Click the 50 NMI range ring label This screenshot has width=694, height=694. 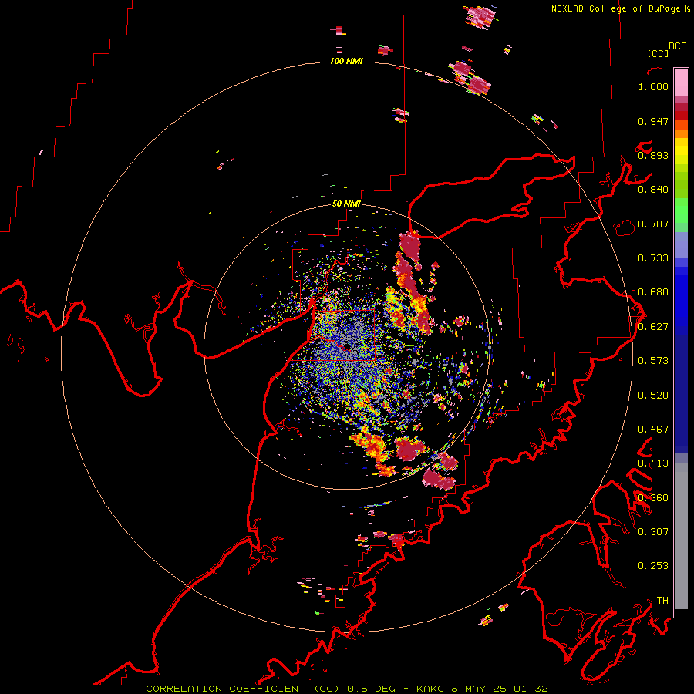[x=346, y=204]
